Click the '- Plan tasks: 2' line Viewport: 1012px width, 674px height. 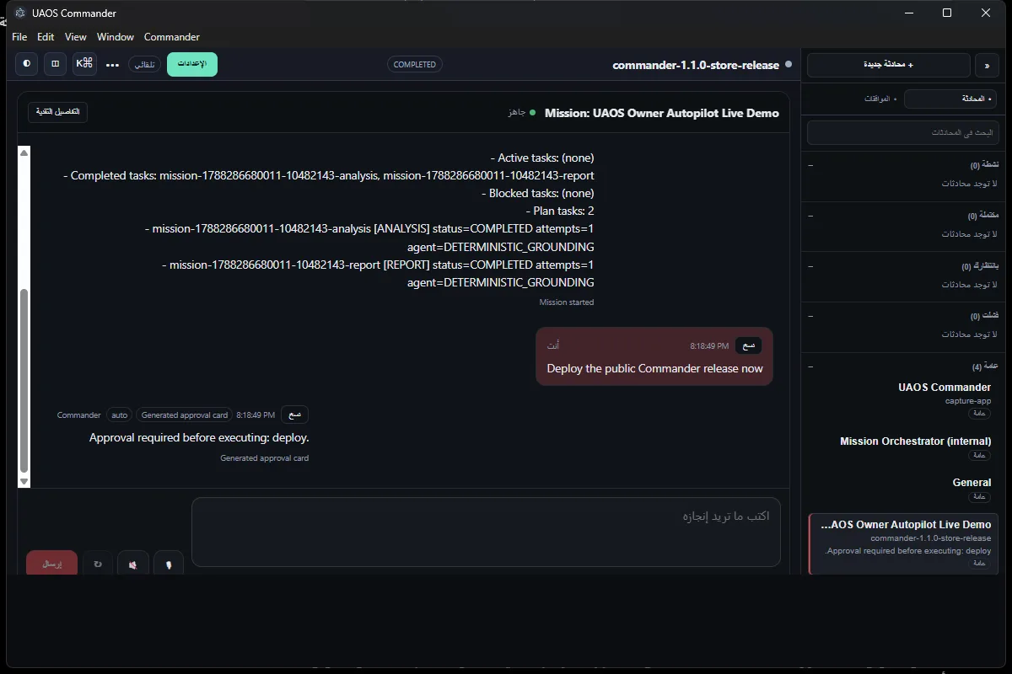click(561, 211)
